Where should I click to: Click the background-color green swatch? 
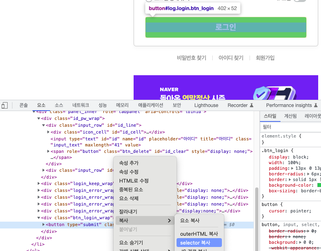(319, 185)
